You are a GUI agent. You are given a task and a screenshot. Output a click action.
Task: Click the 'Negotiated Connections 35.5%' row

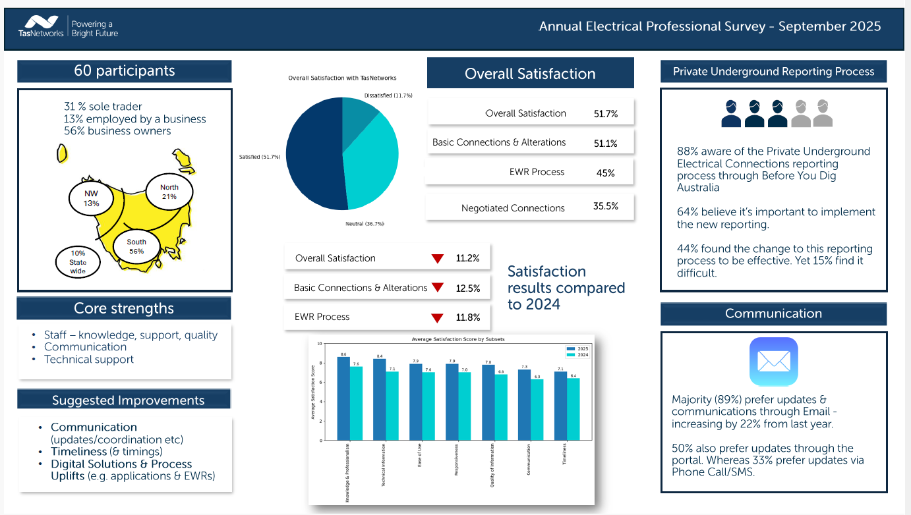pos(531,207)
